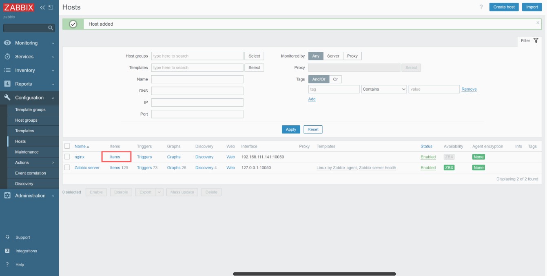Click the Administration gear icon

[x=7, y=196]
